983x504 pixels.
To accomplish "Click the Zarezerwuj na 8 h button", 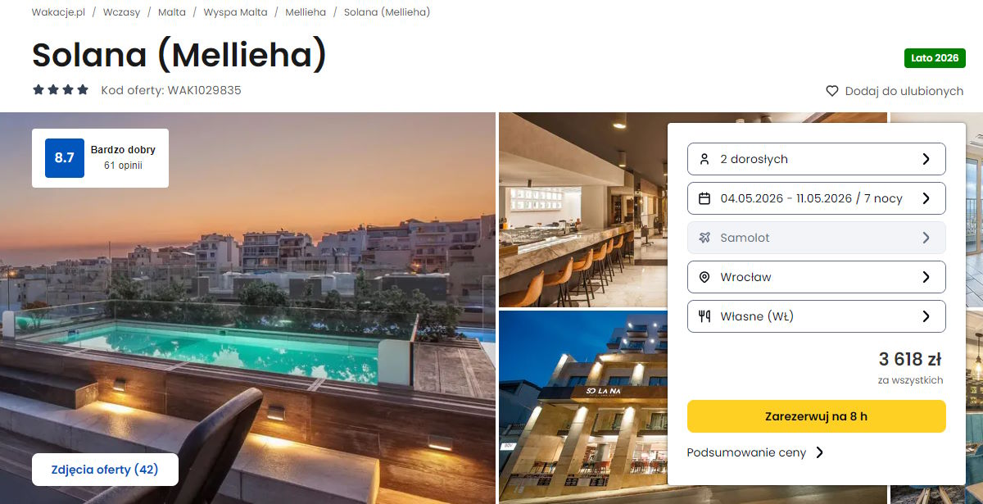I will coord(816,416).
